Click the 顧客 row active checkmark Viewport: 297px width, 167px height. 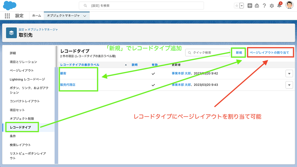[x=153, y=74]
